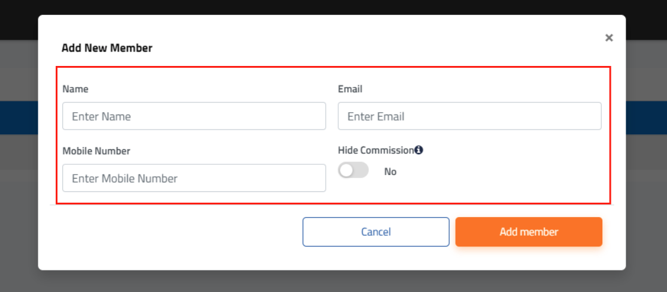This screenshot has width=667, height=292.
Task: Click into the Enter Email field
Action: (469, 116)
